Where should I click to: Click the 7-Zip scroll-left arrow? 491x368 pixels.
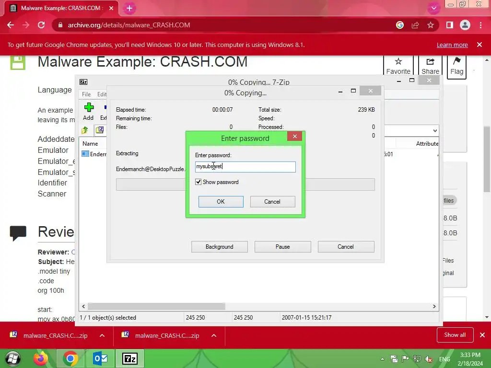pyautogui.click(x=83, y=306)
